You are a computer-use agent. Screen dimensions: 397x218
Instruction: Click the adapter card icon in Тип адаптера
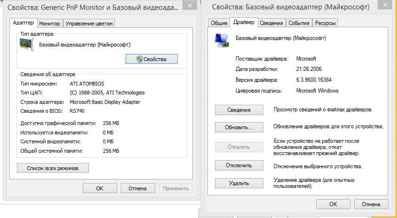[x=27, y=44]
